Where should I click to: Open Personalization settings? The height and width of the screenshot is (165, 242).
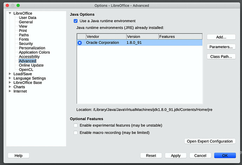coord(32,48)
